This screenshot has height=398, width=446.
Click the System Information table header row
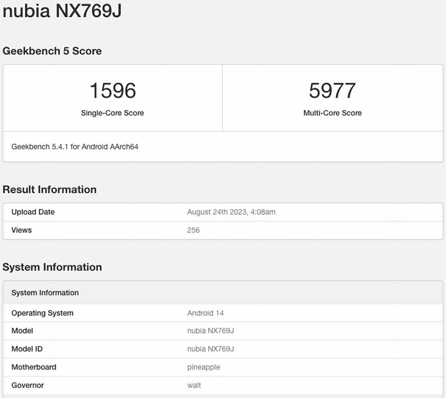point(45,293)
